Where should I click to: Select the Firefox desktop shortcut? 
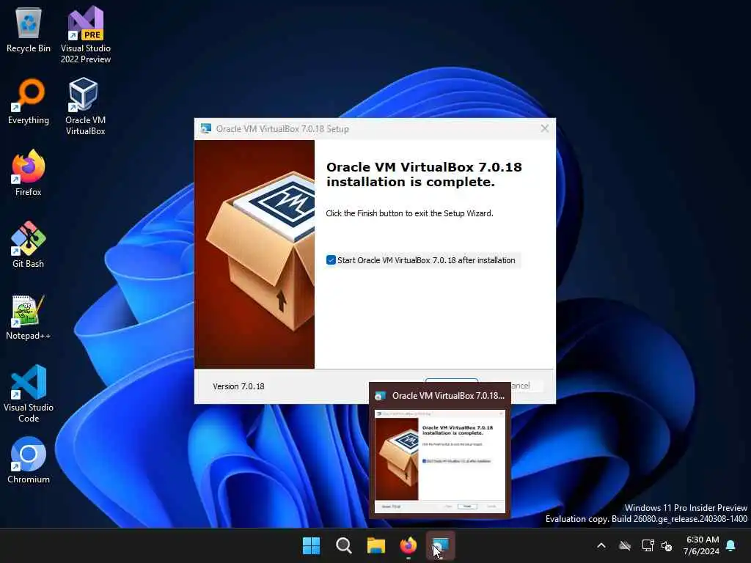pos(29,173)
